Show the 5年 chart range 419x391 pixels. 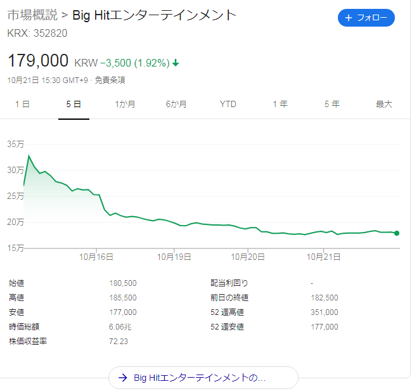[x=332, y=104]
